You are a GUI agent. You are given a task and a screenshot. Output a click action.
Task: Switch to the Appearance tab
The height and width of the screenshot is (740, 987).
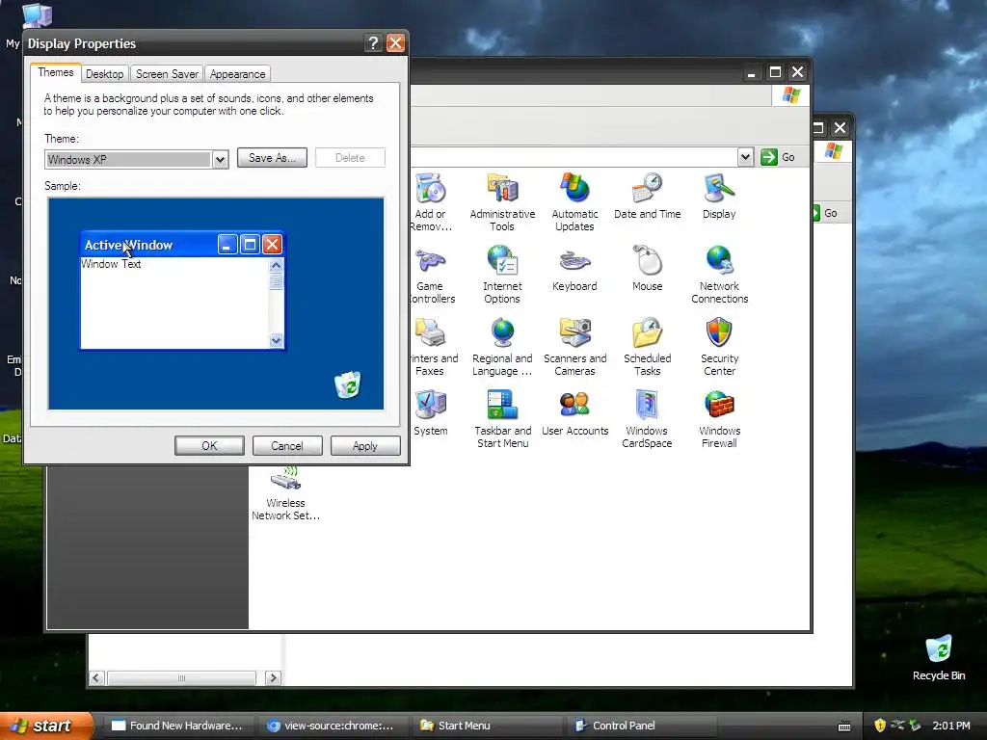(x=237, y=74)
